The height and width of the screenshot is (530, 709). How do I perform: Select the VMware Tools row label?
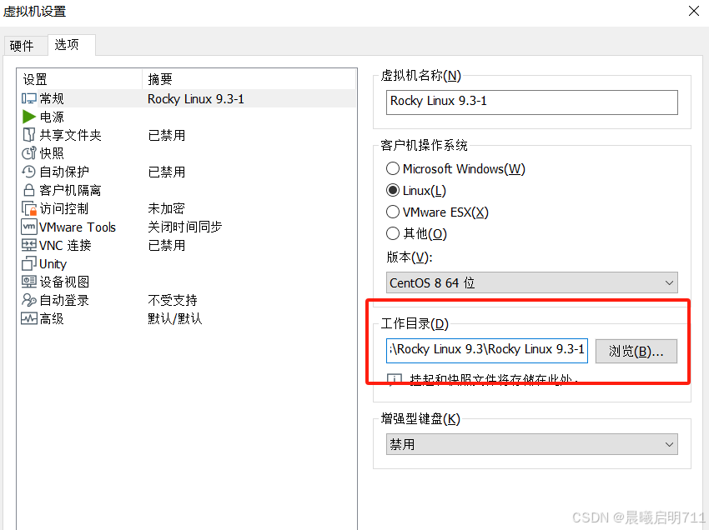(x=78, y=227)
